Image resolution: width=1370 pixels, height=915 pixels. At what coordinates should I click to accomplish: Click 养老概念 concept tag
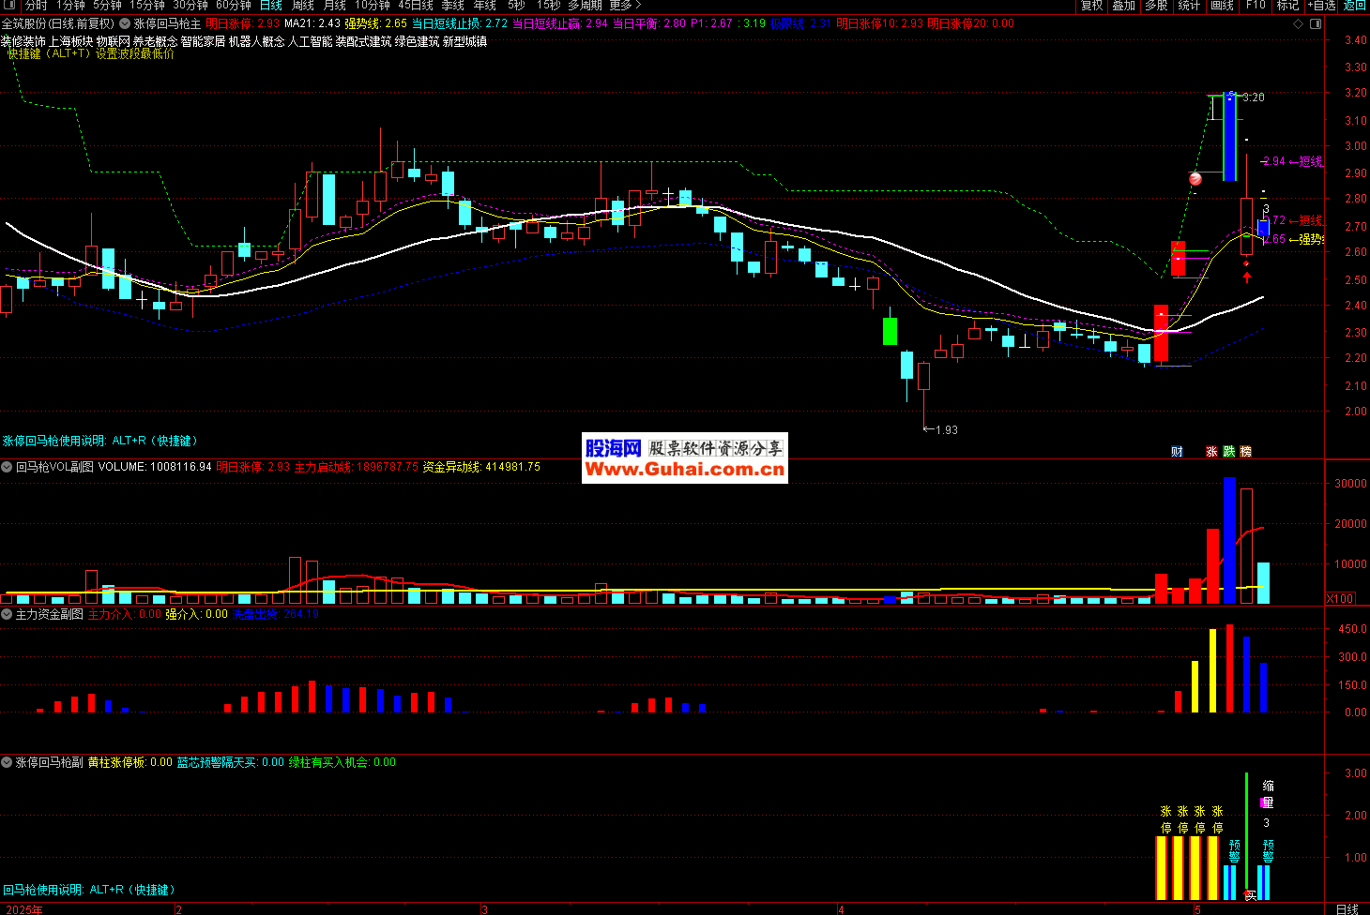[155, 41]
